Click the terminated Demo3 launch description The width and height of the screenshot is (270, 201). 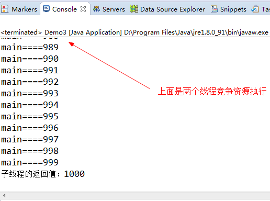pos(134,32)
